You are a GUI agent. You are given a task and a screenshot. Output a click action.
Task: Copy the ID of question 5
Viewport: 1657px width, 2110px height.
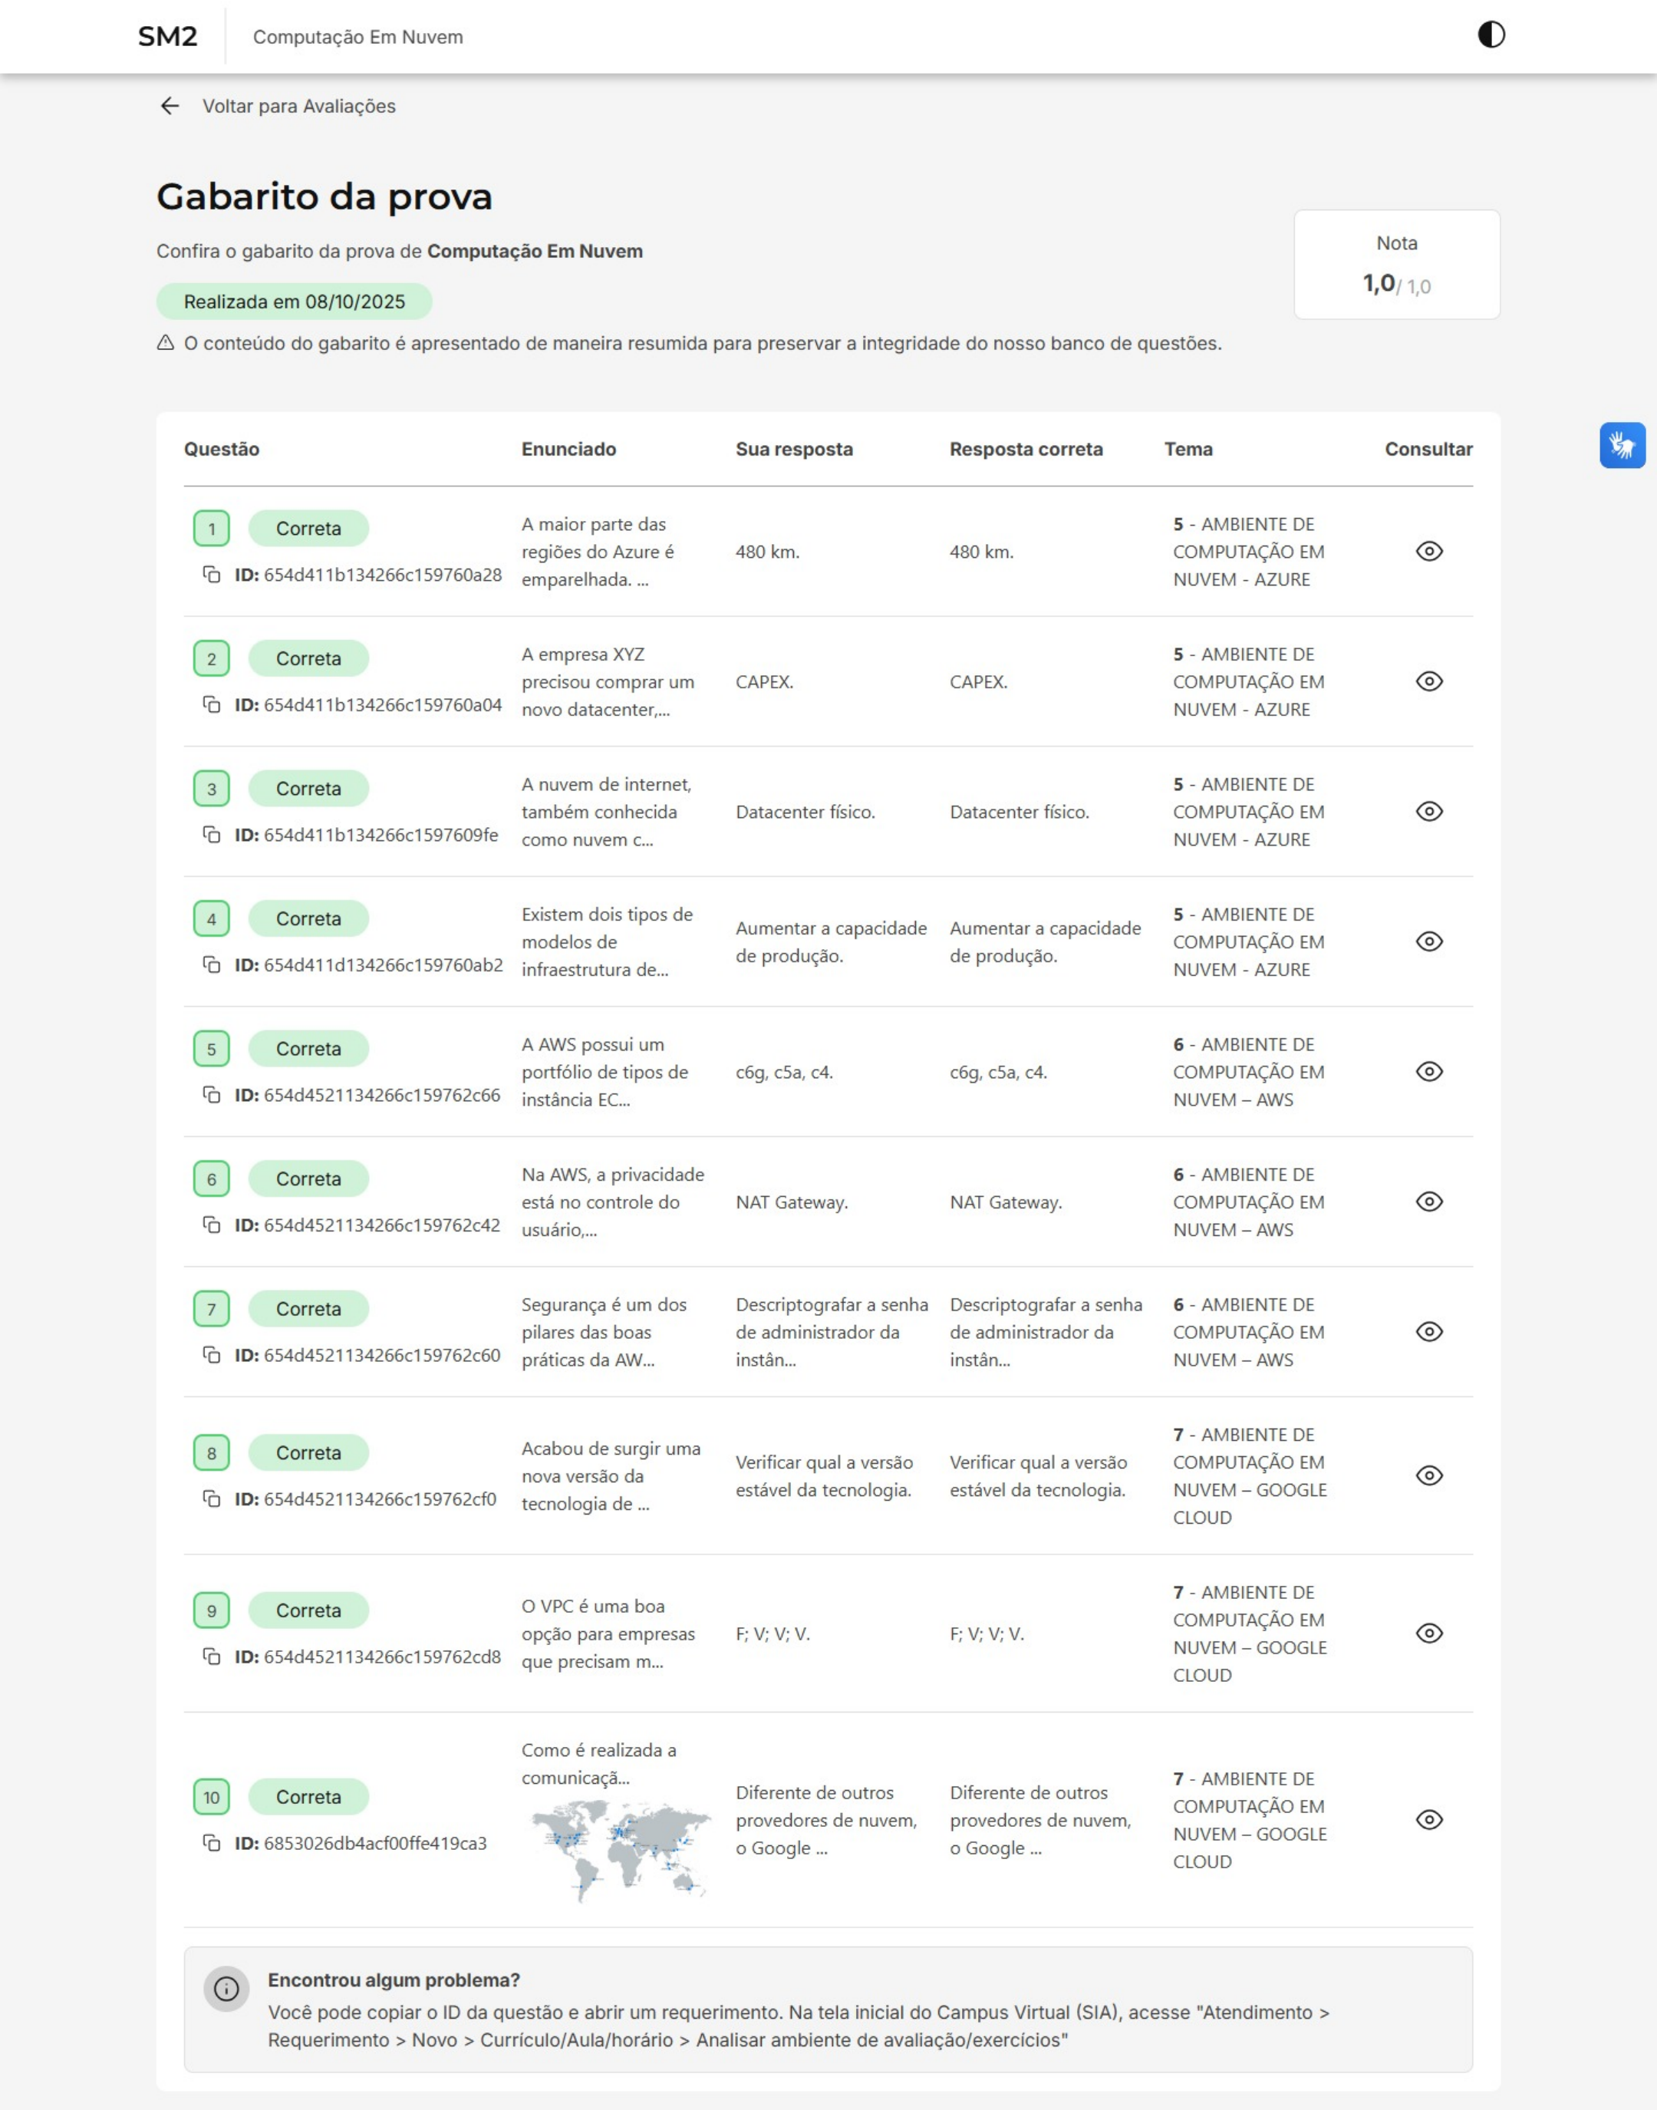pos(212,1094)
